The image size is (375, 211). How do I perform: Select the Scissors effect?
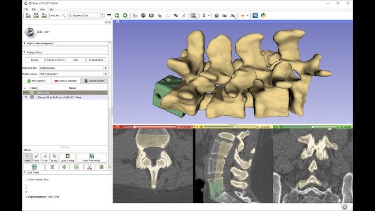90,167
